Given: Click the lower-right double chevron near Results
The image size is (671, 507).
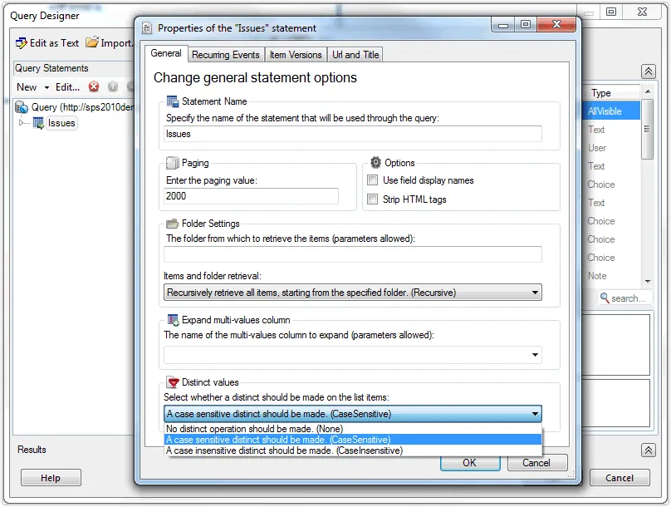Looking at the screenshot, I should 649,450.
